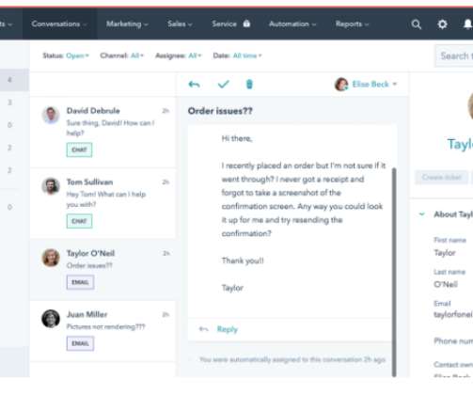473x395 pixels.
Task: Click the Create ticket button
Action: [x=442, y=177]
